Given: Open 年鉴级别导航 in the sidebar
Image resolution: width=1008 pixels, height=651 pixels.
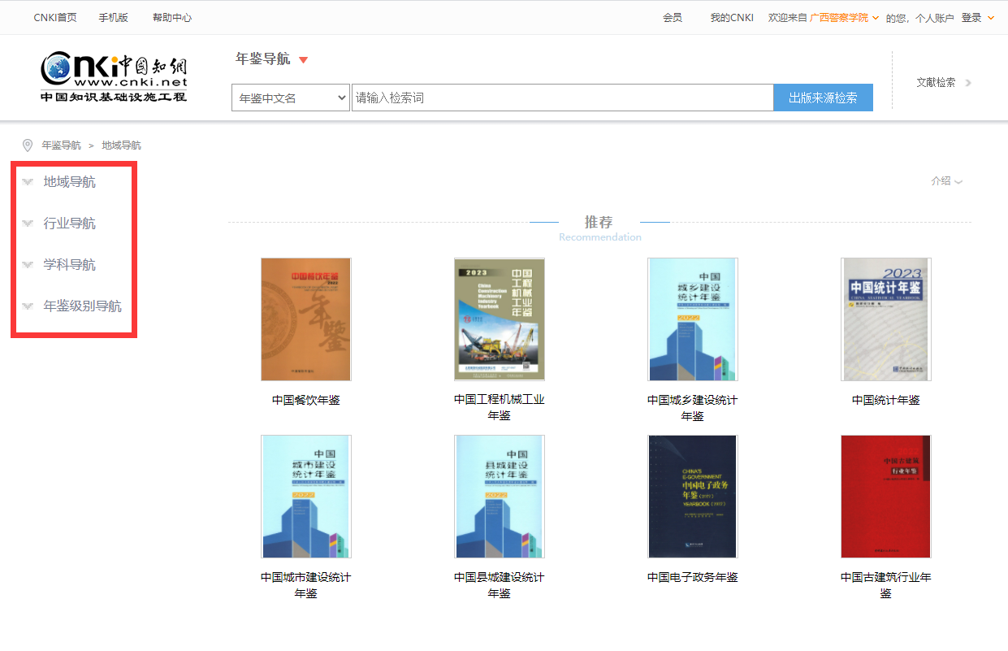Looking at the screenshot, I should 82,306.
